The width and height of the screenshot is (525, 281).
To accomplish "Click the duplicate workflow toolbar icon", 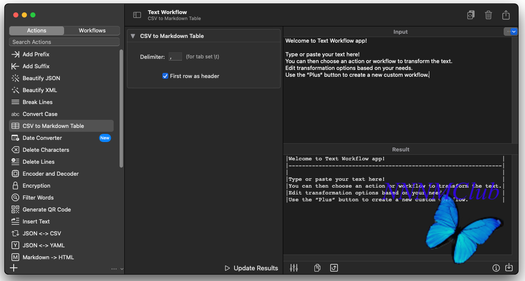I will point(471,15).
